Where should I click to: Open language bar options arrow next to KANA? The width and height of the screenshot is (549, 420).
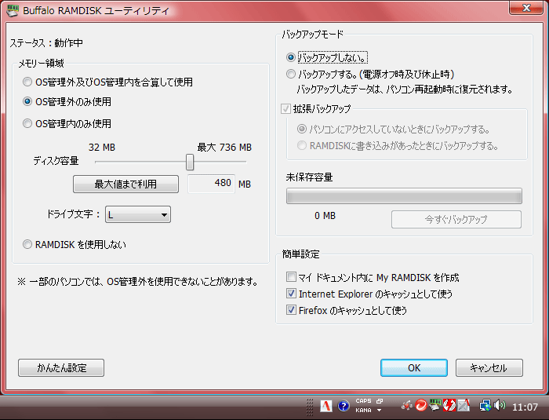[379, 410]
